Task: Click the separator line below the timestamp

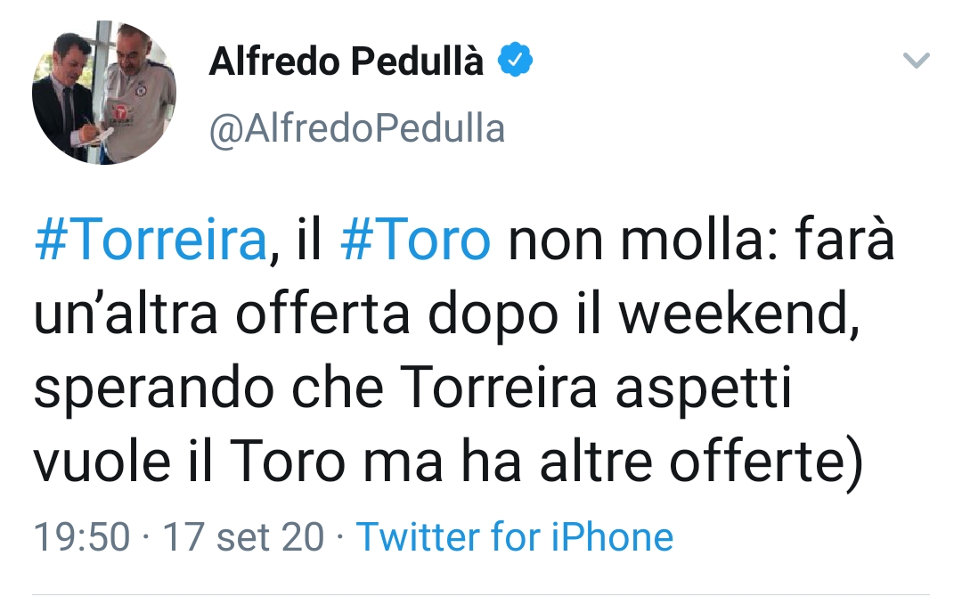Action: point(481,595)
